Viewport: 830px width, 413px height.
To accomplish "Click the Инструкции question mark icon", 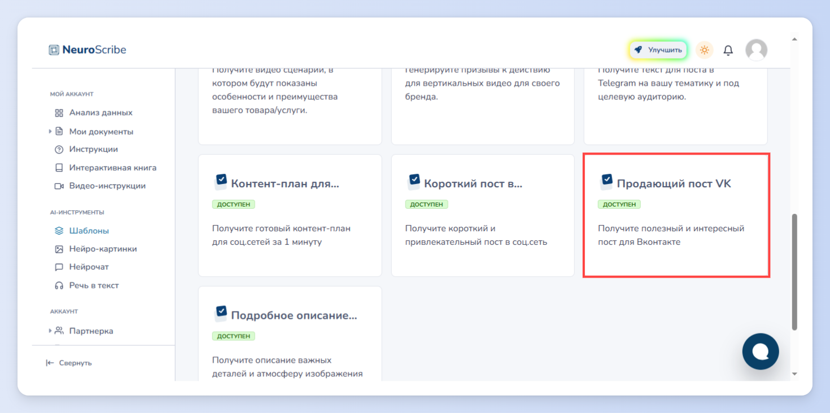I will (59, 150).
